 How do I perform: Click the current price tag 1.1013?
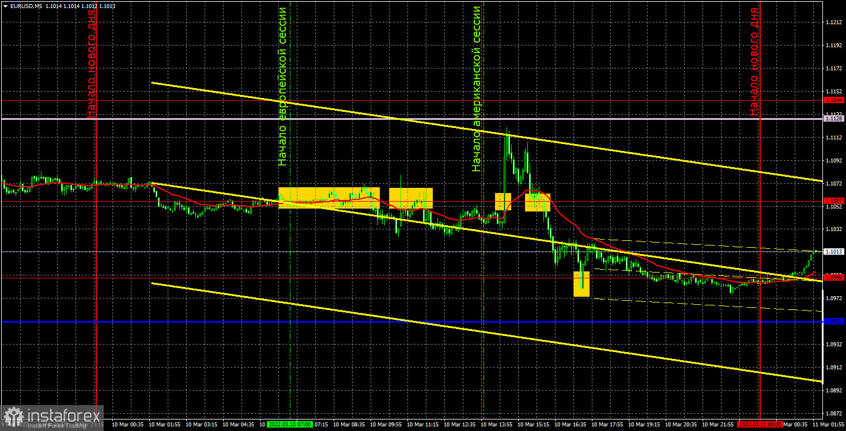pos(834,252)
